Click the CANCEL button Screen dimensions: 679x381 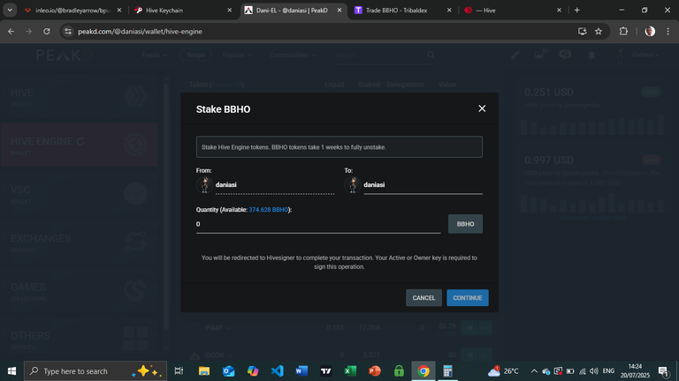[x=423, y=297]
